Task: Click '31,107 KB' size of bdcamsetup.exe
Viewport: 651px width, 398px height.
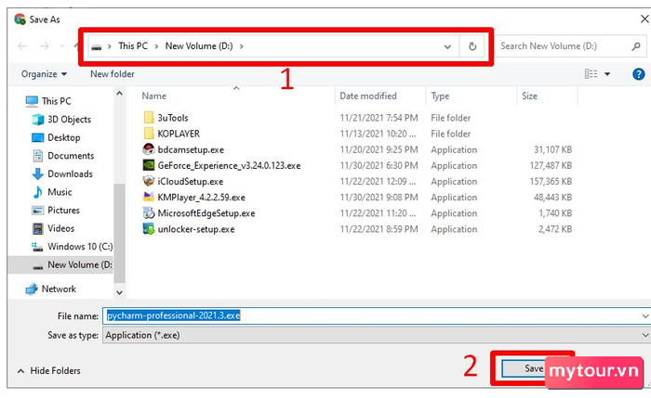Action: click(552, 150)
